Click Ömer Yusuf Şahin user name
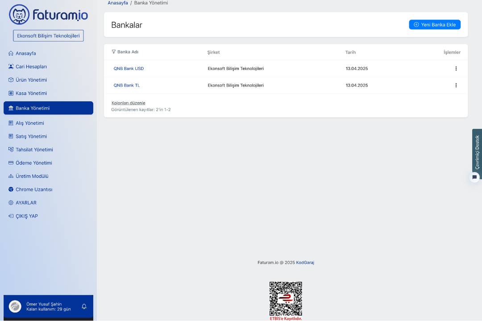 point(44,304)
